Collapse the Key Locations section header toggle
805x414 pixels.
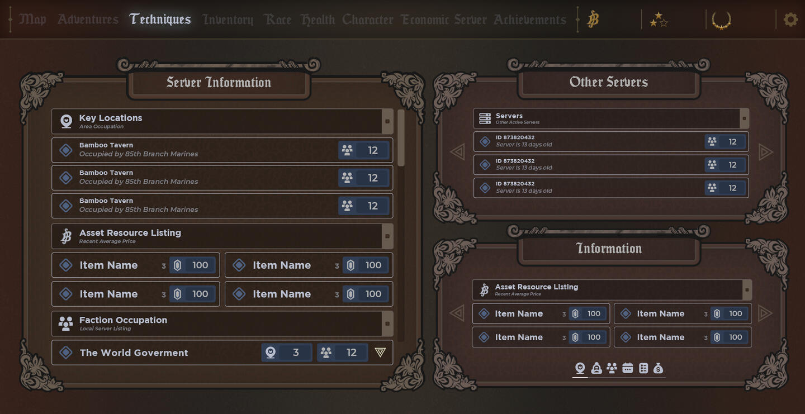point(387,121)
